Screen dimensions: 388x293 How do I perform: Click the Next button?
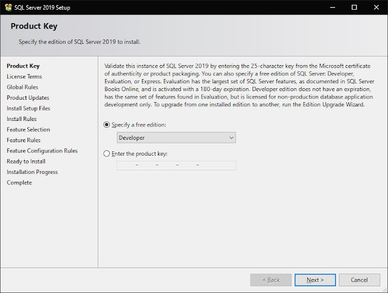pyautogui.click(x=315, y=280)
